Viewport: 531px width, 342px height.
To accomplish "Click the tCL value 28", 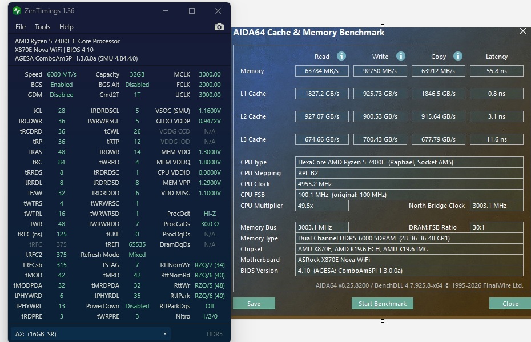I will click(x=61, y=111).
